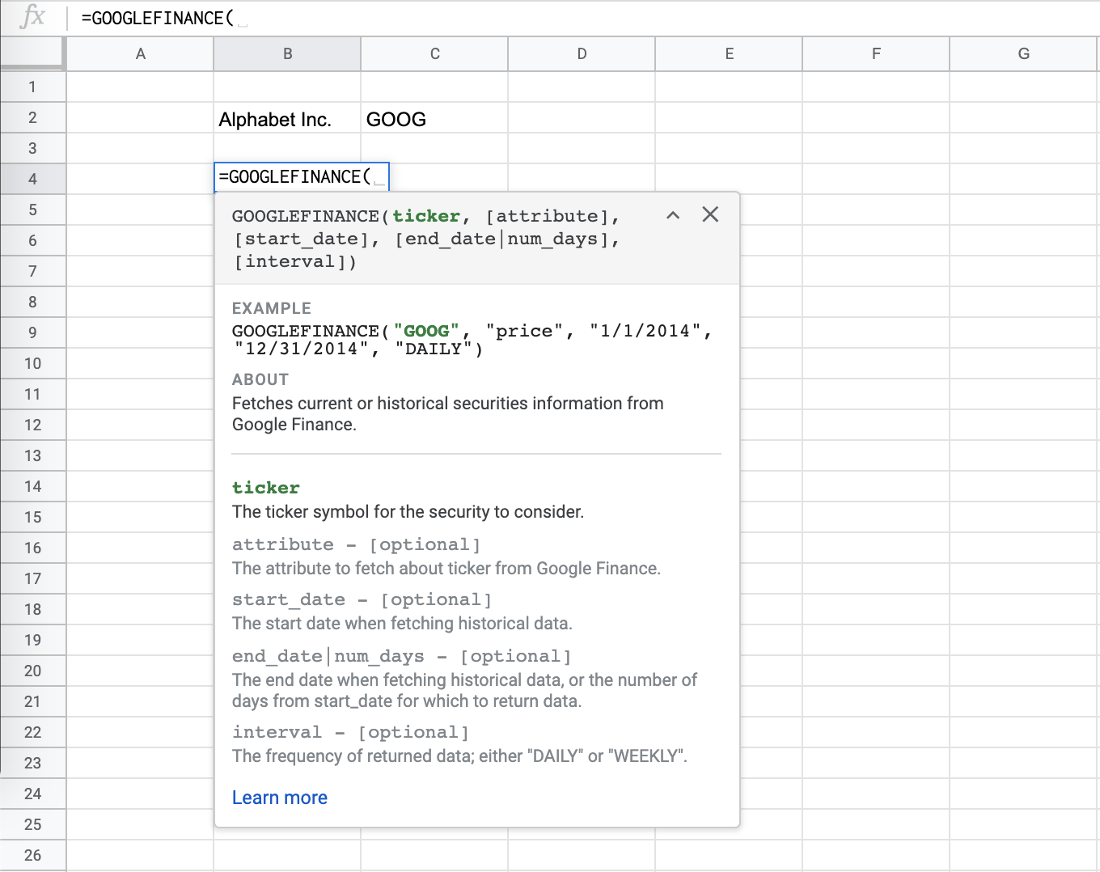
Task: Select row 15 header
Action: 33,517
